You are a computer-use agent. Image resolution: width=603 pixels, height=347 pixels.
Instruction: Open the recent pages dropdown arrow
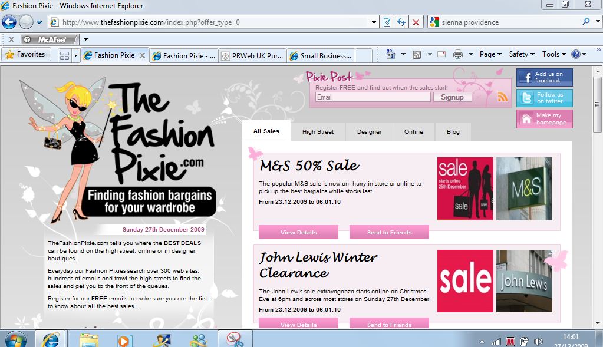pyautogui.click(x=39, y=22)
